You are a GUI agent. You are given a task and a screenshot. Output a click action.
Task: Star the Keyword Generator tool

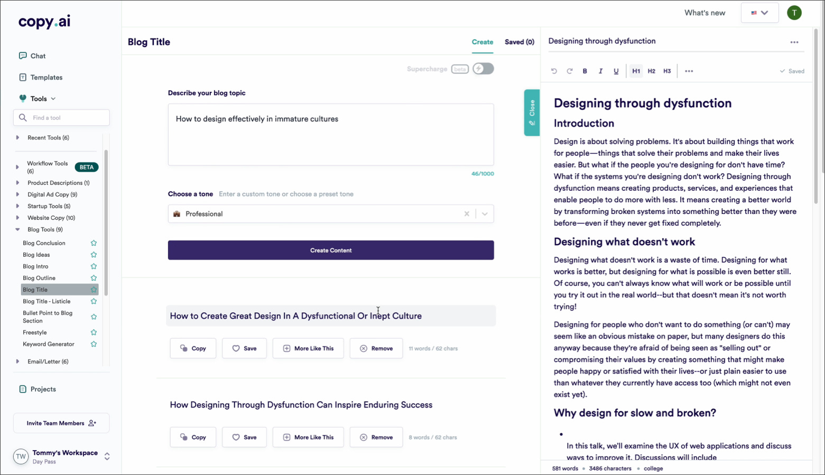[x=94, y=344]
